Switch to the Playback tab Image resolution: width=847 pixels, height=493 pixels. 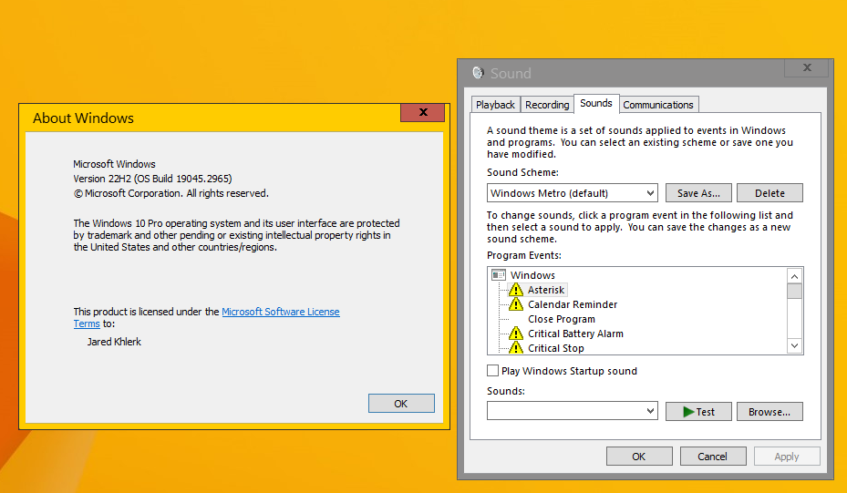pyautogui.click(x=495, y=105)
